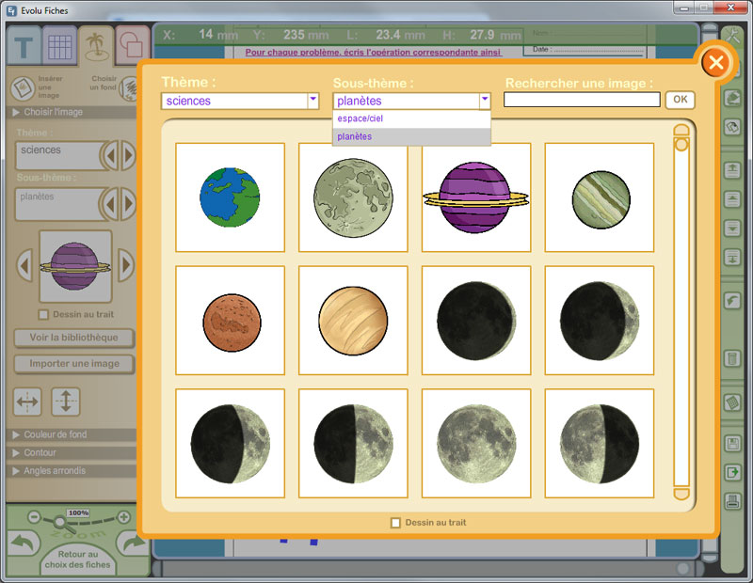Open the Thème dropdown showing sciences

tap(312, 101)
